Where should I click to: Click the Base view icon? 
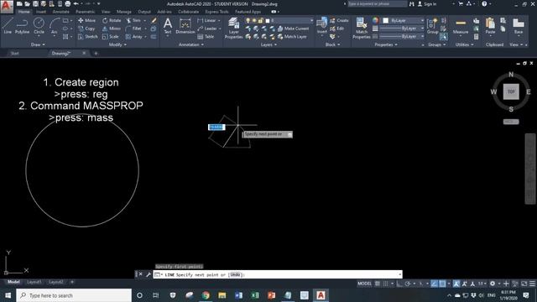(x=519, y=26)
